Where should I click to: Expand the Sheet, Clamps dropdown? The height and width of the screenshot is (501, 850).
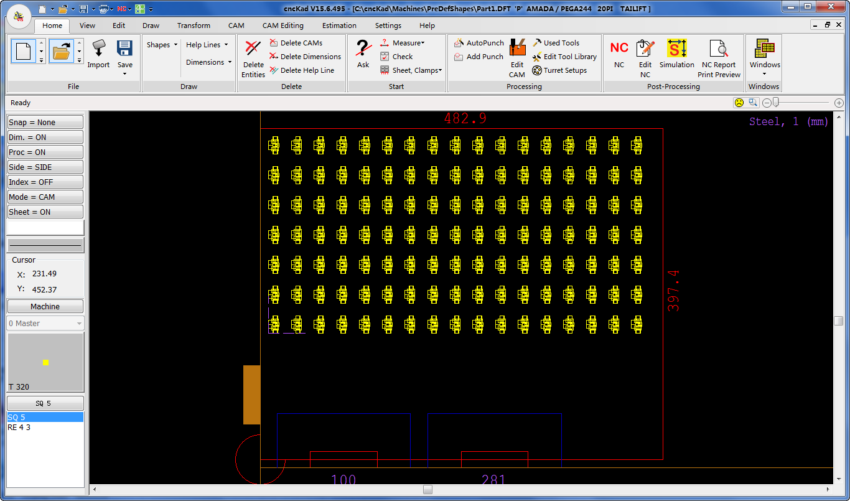411,70
